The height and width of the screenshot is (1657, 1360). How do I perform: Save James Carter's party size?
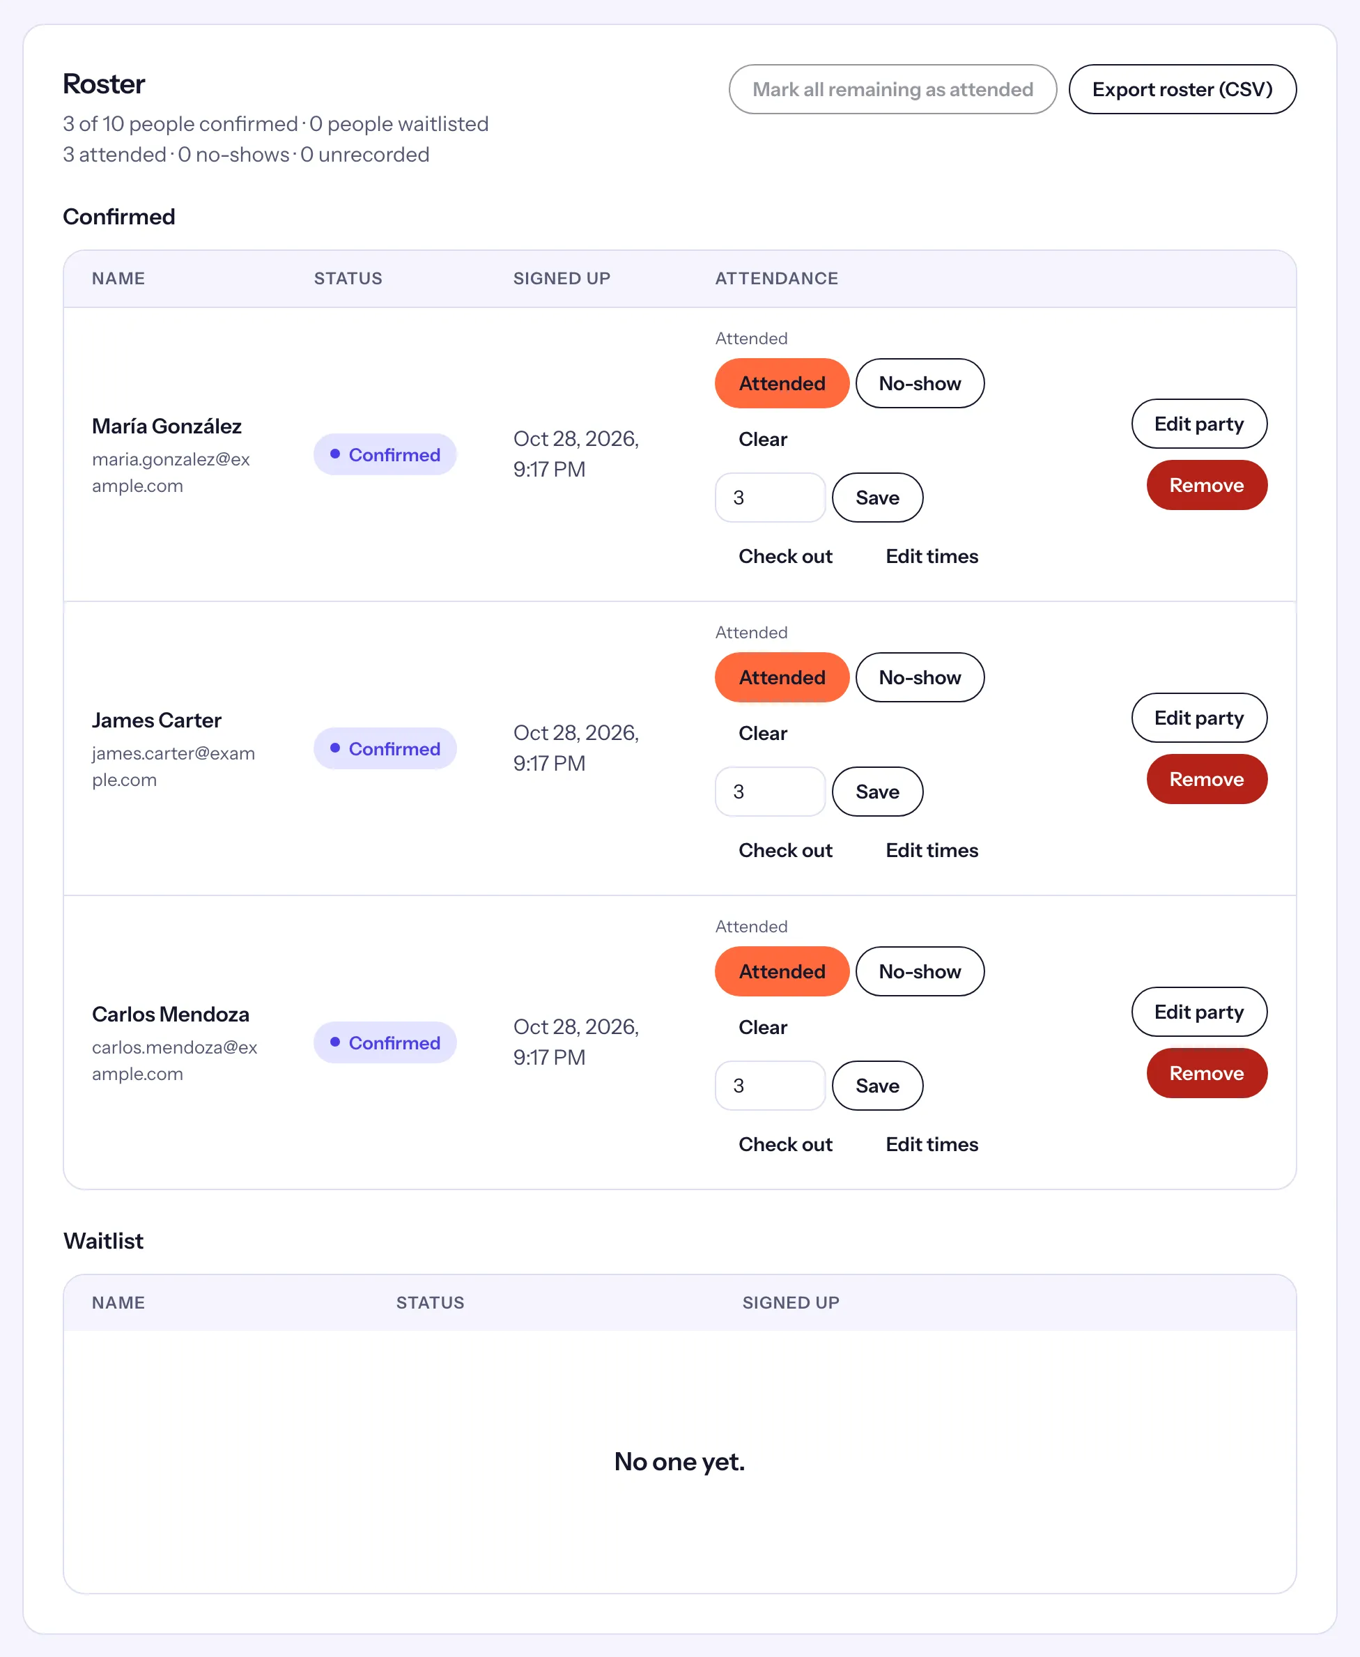click(x=877, y=792)
